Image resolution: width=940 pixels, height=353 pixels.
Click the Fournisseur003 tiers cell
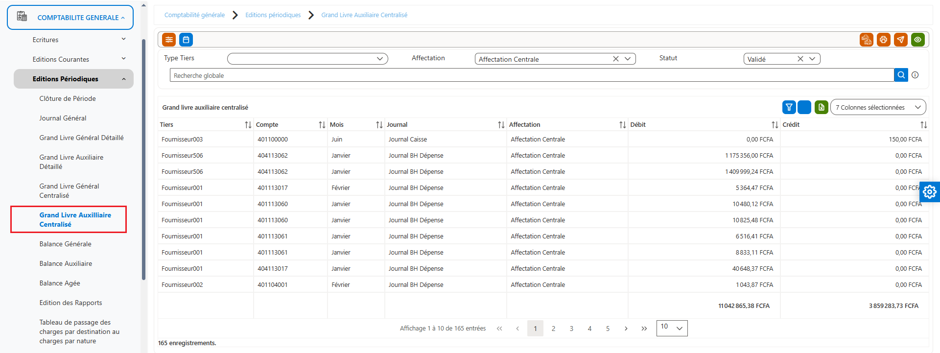(206, 139)
